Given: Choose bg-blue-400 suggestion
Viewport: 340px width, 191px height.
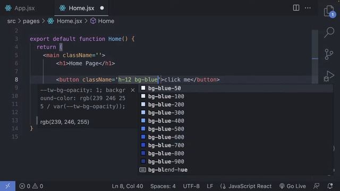Looking at the screenshot, I should click(x=235, y=121).
